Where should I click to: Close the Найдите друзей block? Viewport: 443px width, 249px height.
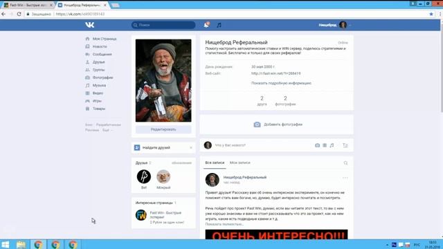click(191, 147)
